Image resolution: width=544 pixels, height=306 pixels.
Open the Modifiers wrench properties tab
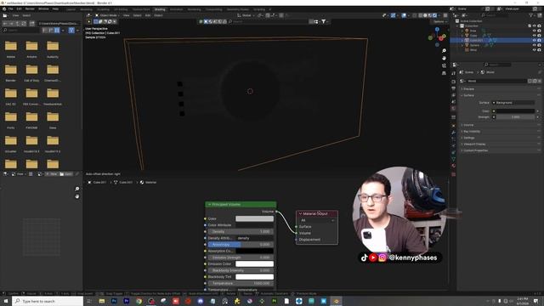point(453,133)
